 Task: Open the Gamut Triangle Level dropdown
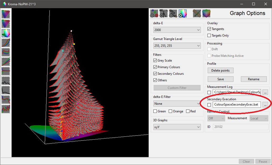coord(177,46)
